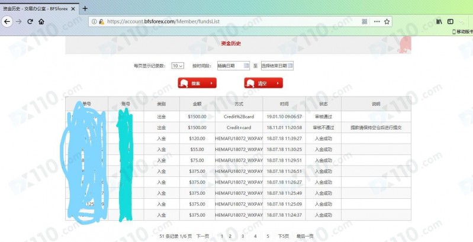Screen dimensions: 473x242
Task: Click the browser forward arrow
Action: pos(19,22)
